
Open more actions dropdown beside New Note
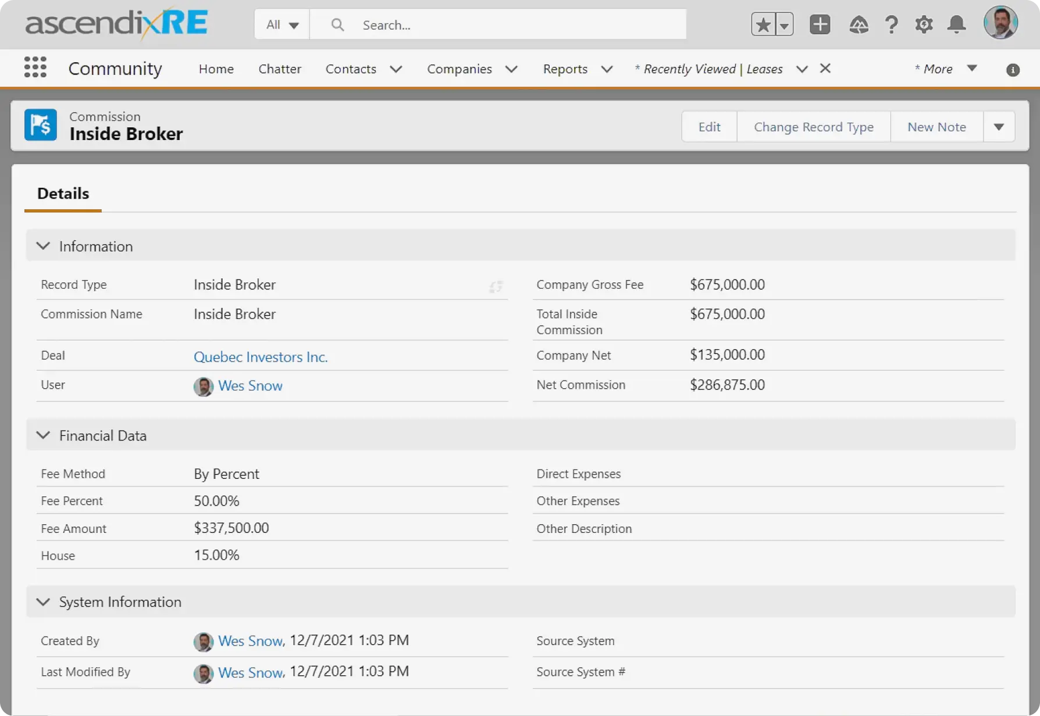point(999,127)
